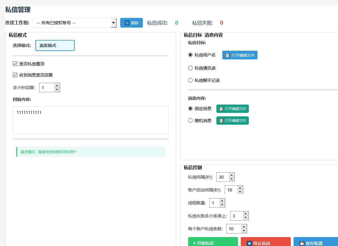Disable the 收到消息是否回复 checkbox
338x246 pixels.
click(x=15, y=75)
